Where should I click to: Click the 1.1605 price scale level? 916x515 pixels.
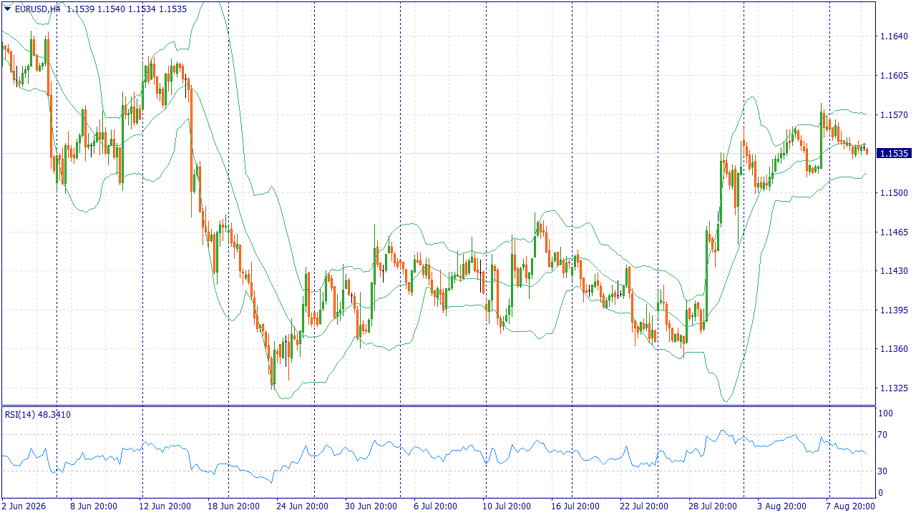[x=894, y=75]
